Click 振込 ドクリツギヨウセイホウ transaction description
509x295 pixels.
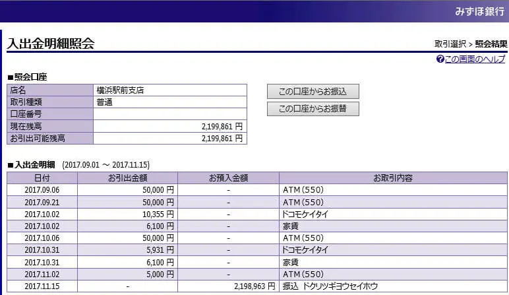point(330,286)
